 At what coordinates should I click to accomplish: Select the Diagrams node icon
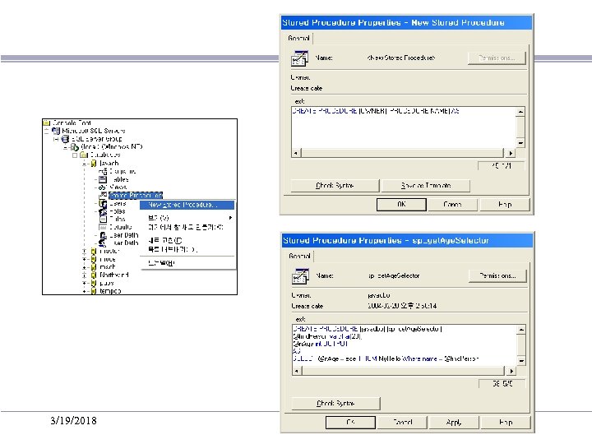click(103, 171)
